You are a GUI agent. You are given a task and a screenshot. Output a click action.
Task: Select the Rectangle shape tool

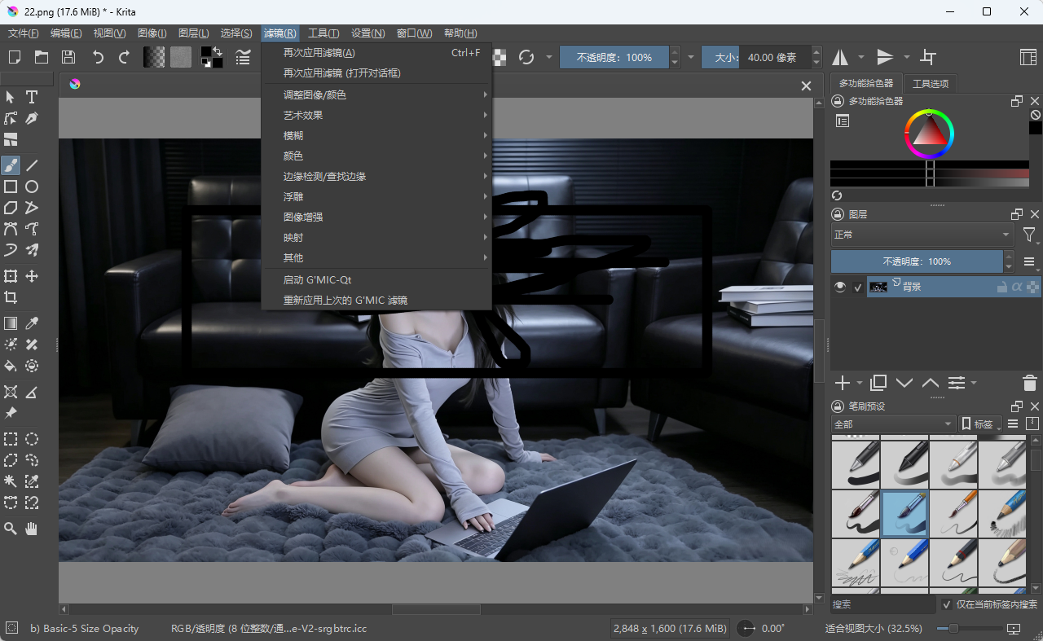[x=11, y=187]
